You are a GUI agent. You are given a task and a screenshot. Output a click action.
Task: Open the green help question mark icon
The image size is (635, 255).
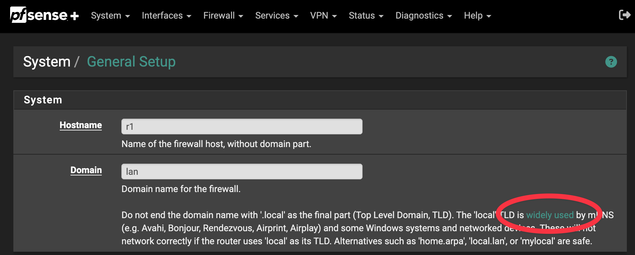611,62
